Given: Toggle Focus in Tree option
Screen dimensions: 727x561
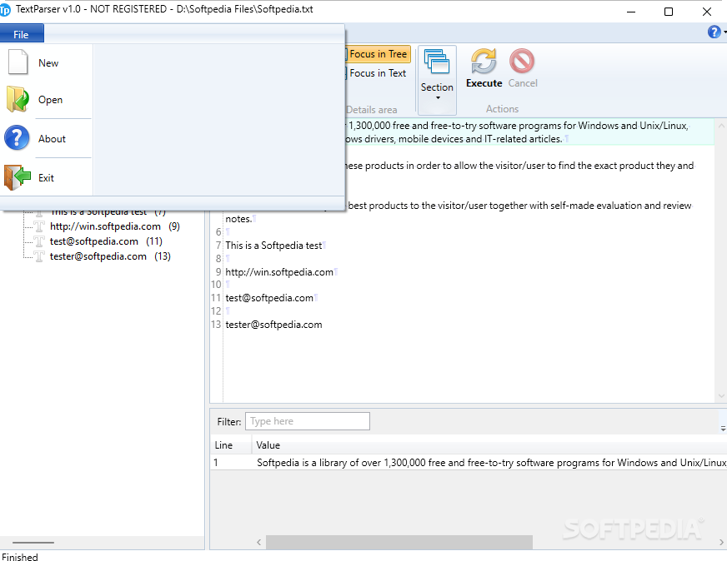Looking at the screenshot, I should [x=378, y=54].
